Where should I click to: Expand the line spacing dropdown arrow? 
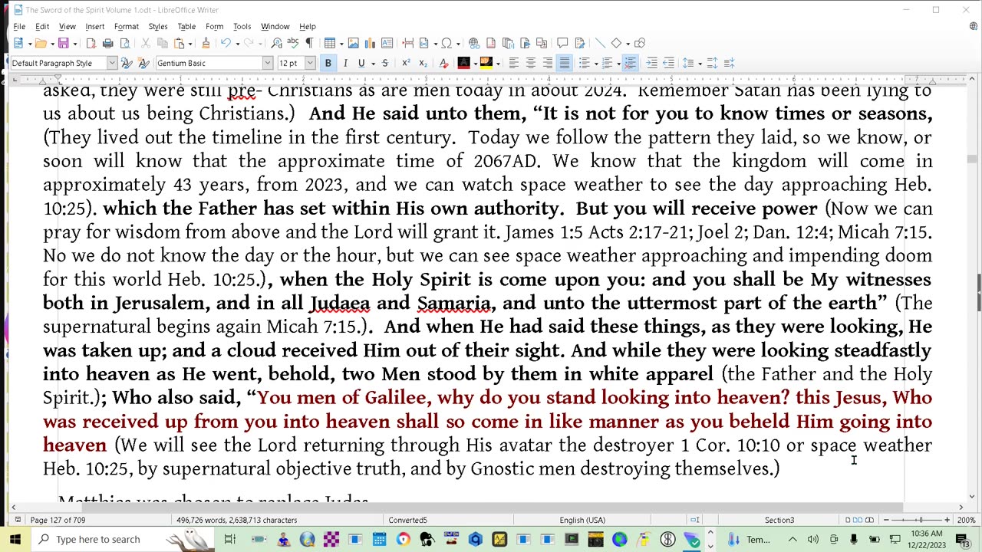click(699, 63)
